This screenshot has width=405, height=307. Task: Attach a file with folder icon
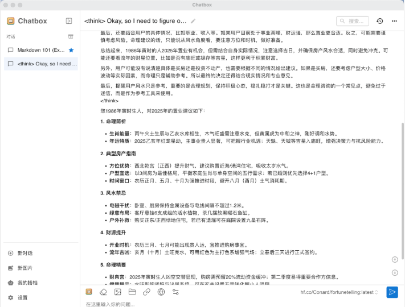point(132,292)
